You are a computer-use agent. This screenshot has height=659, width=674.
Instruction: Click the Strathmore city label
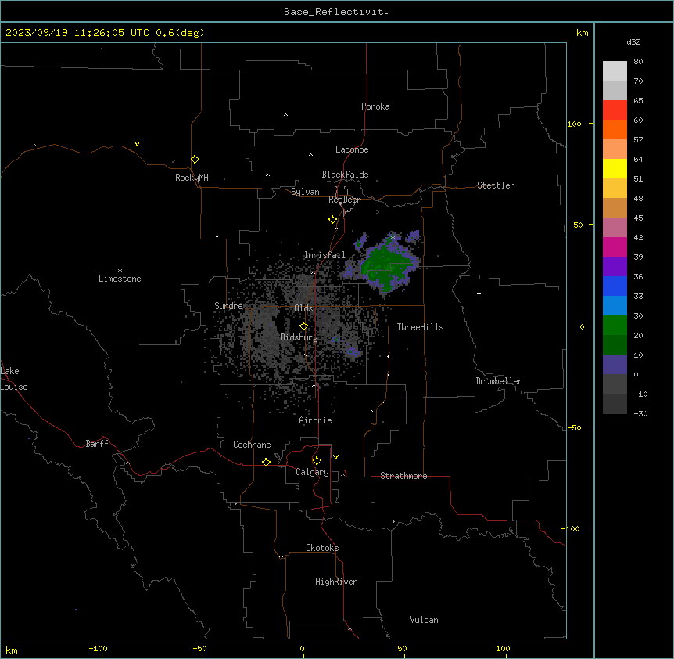click(403, 476)
